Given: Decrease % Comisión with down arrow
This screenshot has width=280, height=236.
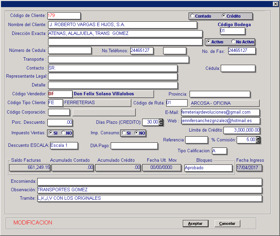Looking at the screenshot, I should tap(258, 141).
